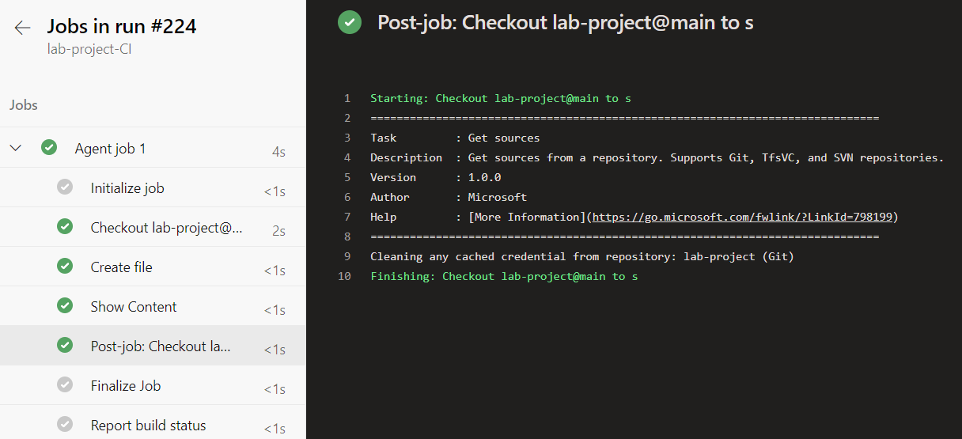Image resolution: width=962 pixels, height=439 pixels.
Task: Click the Finishing: Checkout log line
Action: pyautogui.click(x=504, y=276)
